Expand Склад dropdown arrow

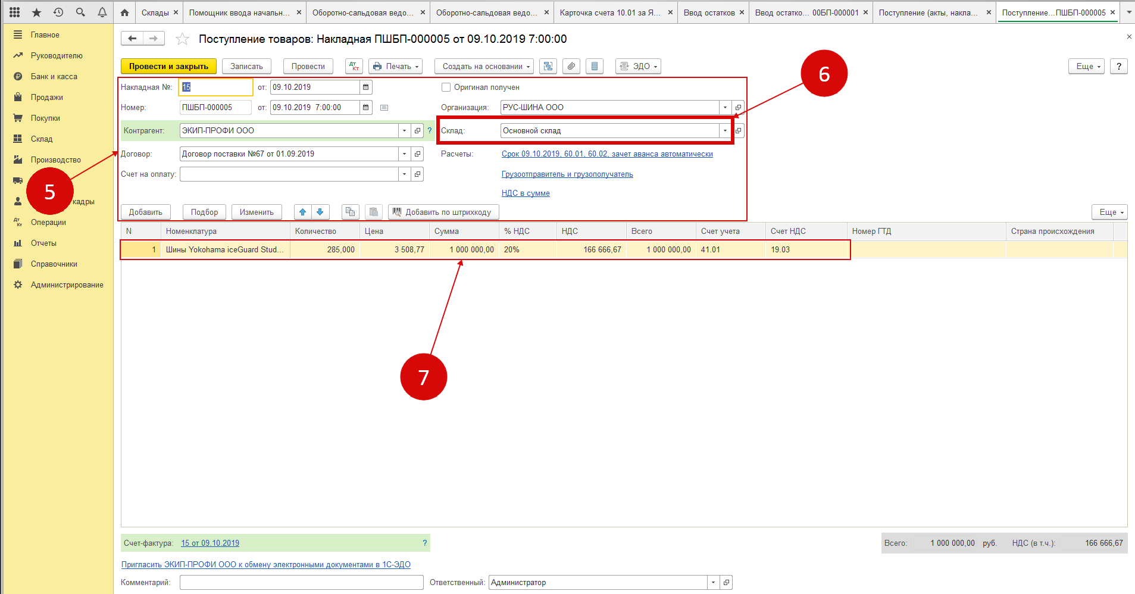[x=725, y=130]
